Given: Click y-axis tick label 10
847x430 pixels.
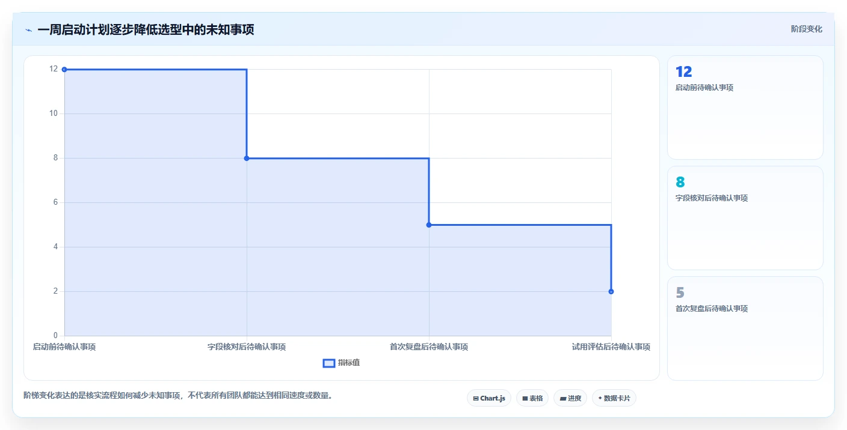Looking at the screenshot, I should coord(54,114).
